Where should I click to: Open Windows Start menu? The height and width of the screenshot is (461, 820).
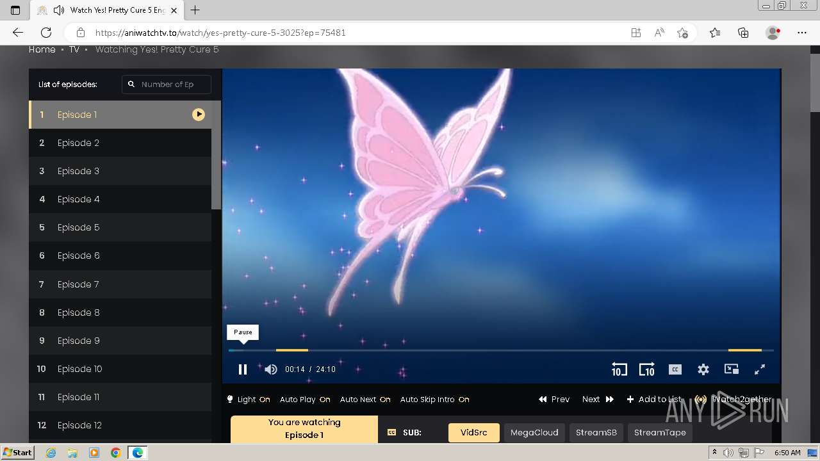(x=18, y=453)
